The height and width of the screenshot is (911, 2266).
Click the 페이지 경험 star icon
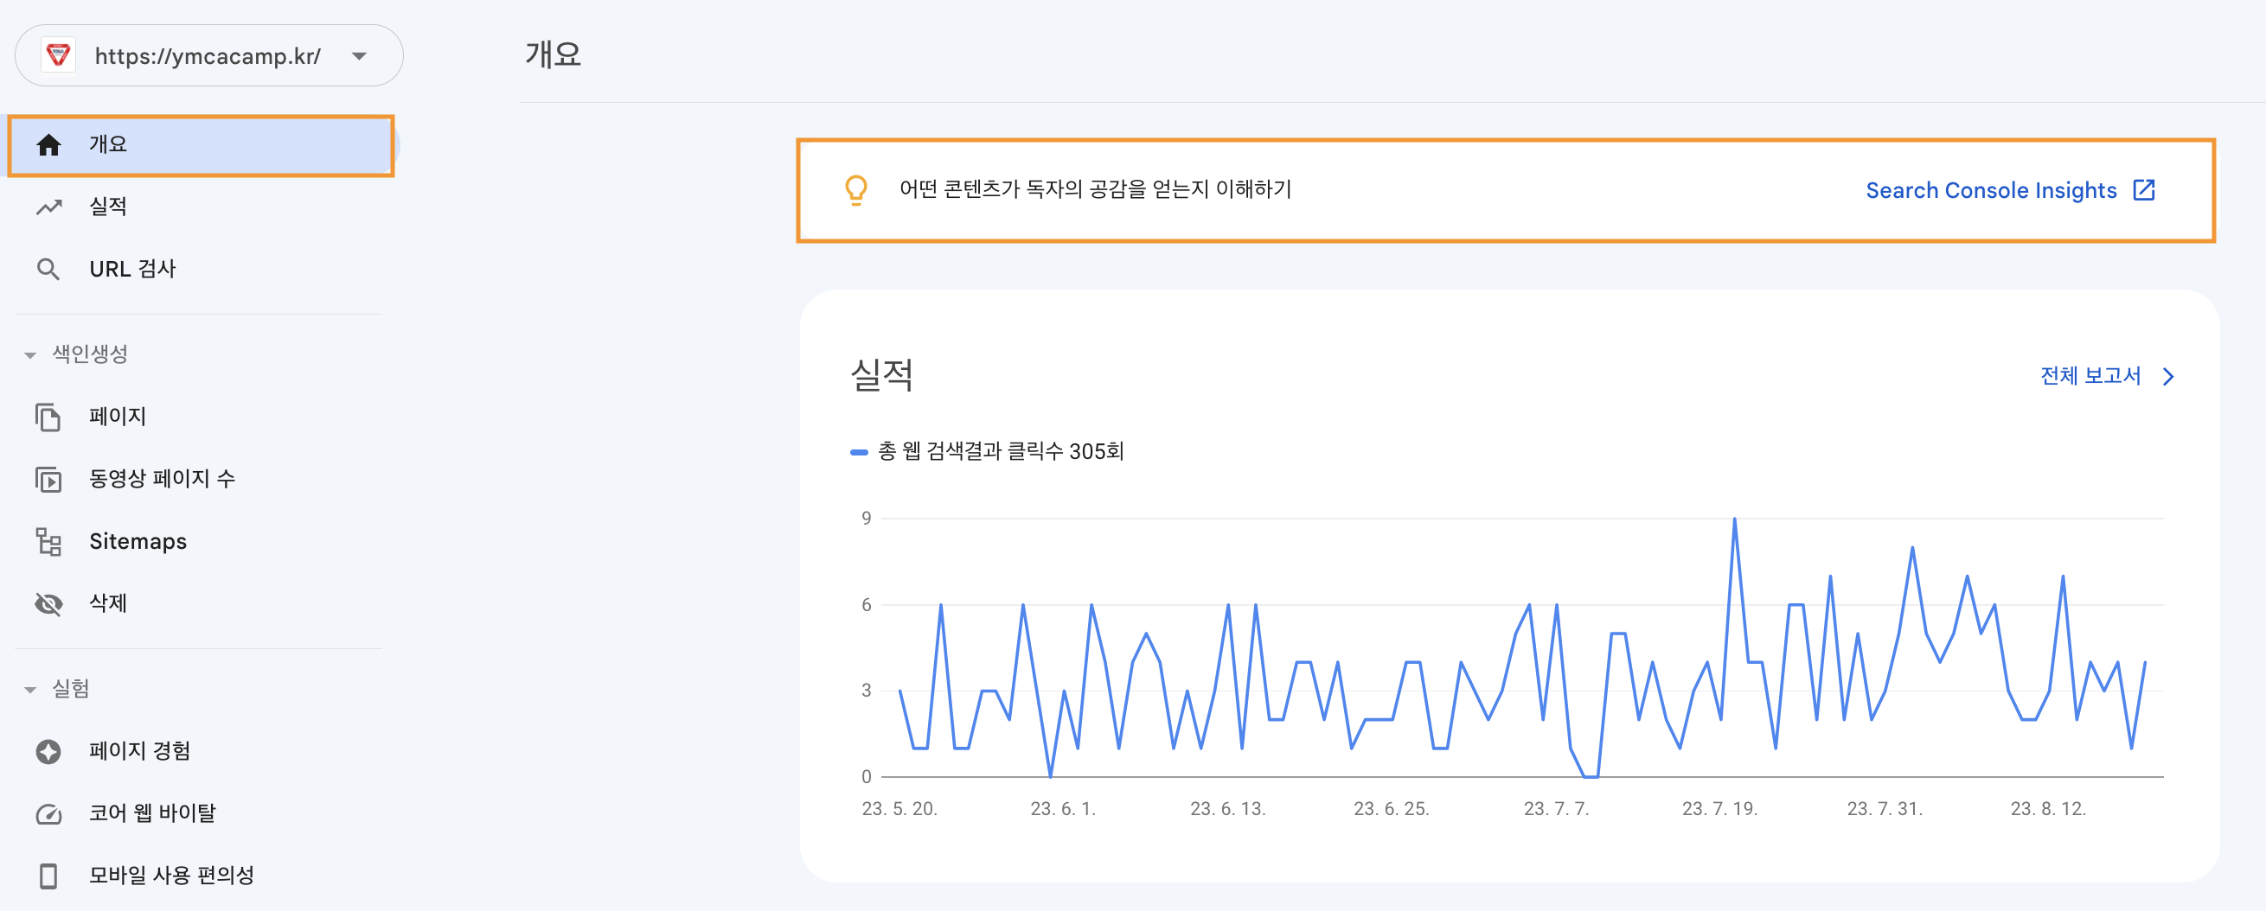click(x=48, y=752)
